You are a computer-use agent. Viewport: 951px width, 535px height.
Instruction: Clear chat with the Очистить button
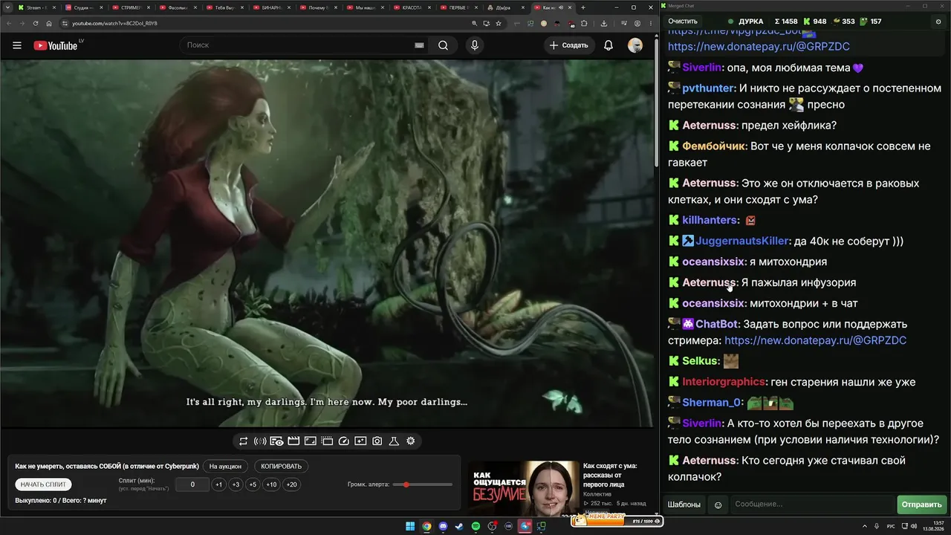[x=683, y=22]
